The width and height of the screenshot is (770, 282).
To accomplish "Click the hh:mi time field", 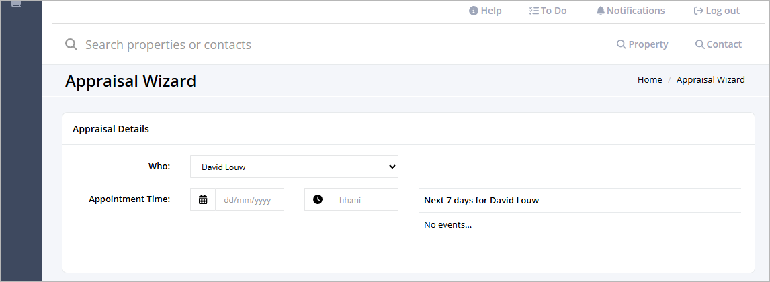I will pyautogui.click(x=364, y=199).
